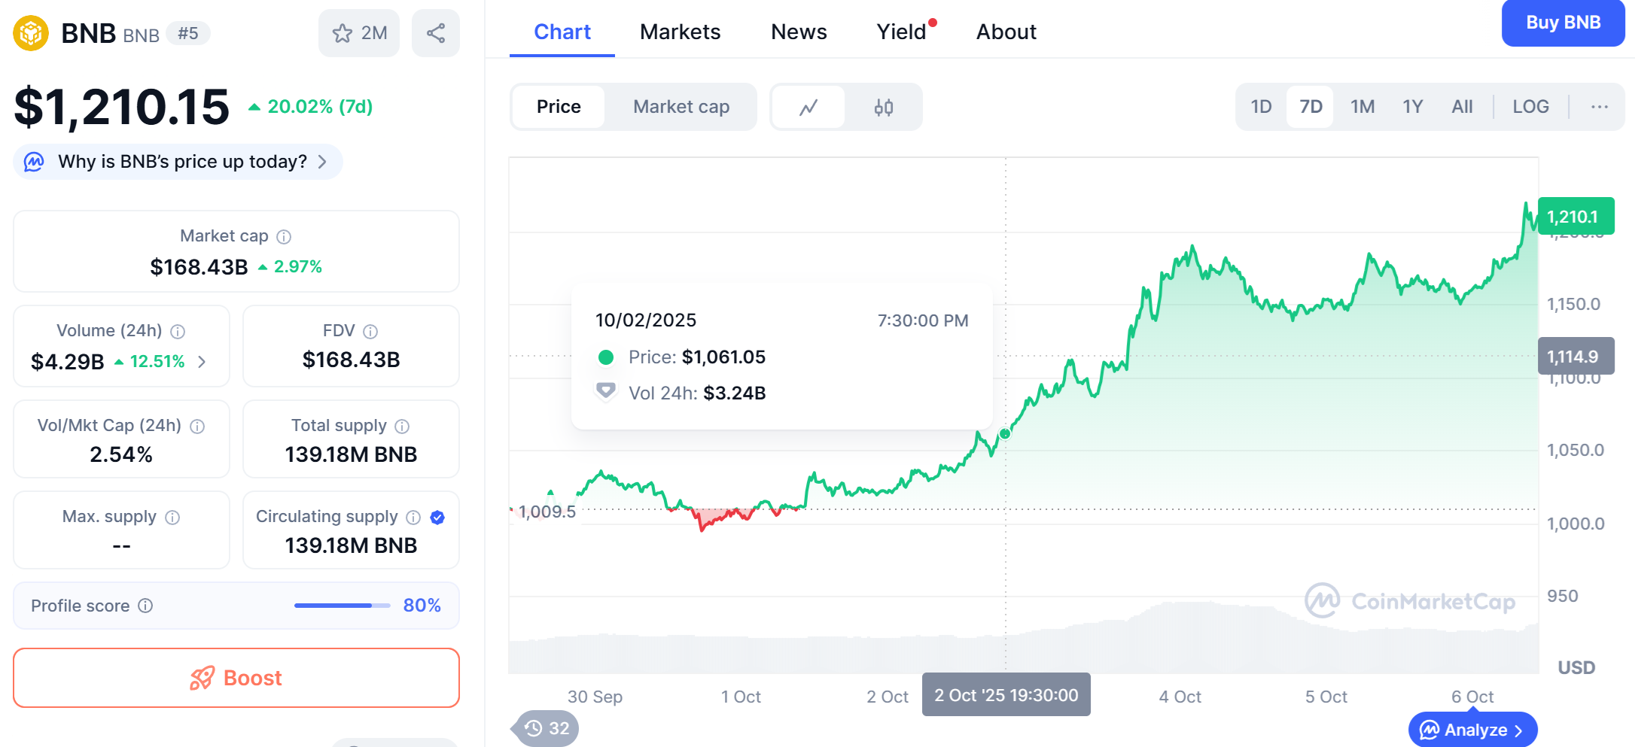This screenshot has width=1635, height=747.
Task: Expand Volume (24h) details chevron
Action: tap(202, 362)
